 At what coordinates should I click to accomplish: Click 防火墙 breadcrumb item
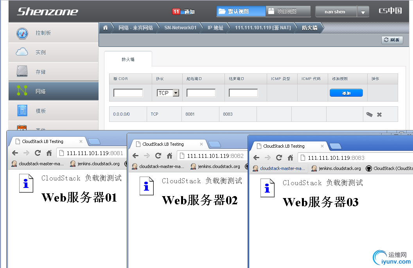pyautogui.click(x=309, y=28)
